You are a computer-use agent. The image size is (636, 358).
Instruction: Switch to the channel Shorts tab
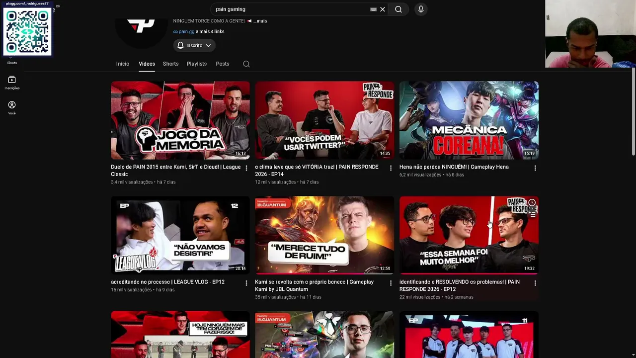[170, 64]
